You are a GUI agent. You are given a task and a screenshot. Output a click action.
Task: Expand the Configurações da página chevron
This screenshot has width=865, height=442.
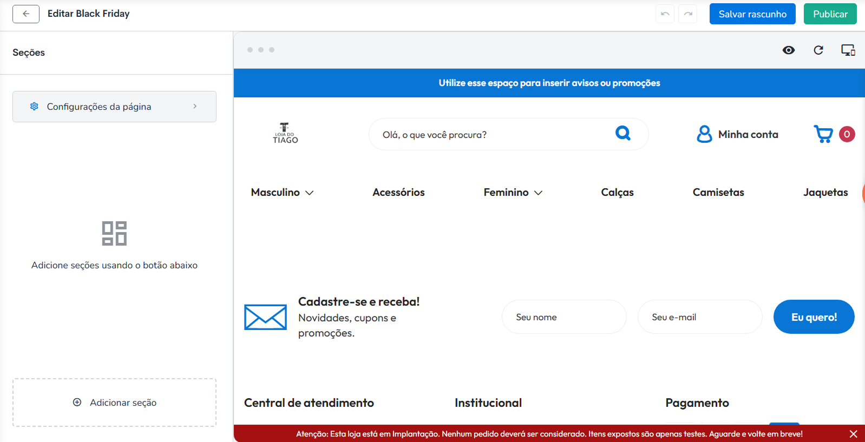point(195,107)
